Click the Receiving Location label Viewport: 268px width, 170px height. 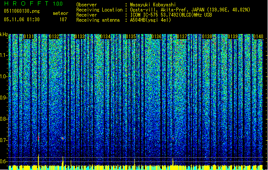(x=99, y=10)
